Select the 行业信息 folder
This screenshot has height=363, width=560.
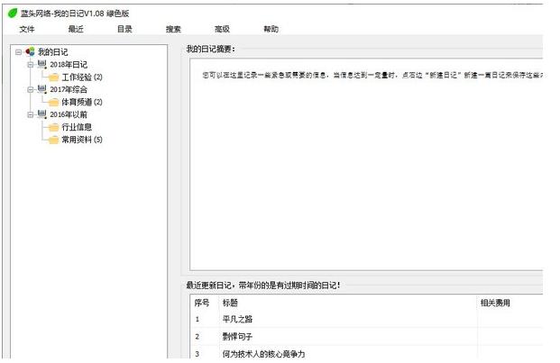coord(77,127)
